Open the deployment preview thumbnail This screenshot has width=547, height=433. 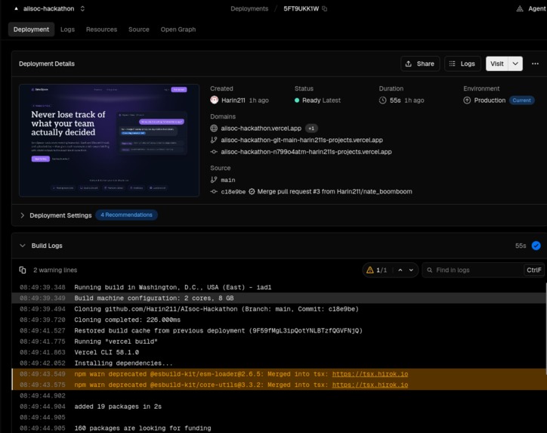110,141
